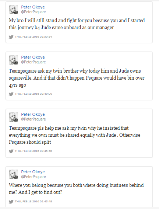Click Twitter bird icon on 02:45:36 tweet

(11, 151)
